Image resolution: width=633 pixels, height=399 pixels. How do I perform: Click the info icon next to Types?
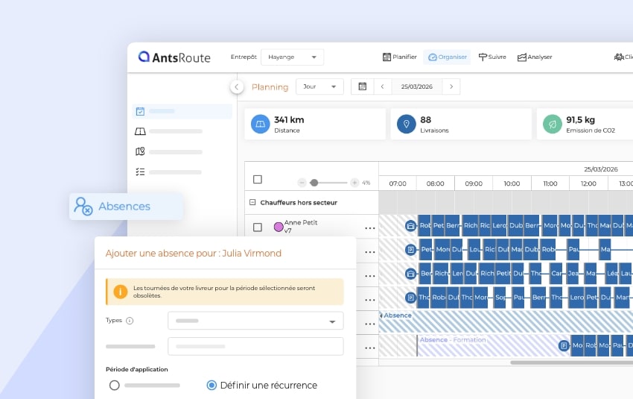coord(130,321)
